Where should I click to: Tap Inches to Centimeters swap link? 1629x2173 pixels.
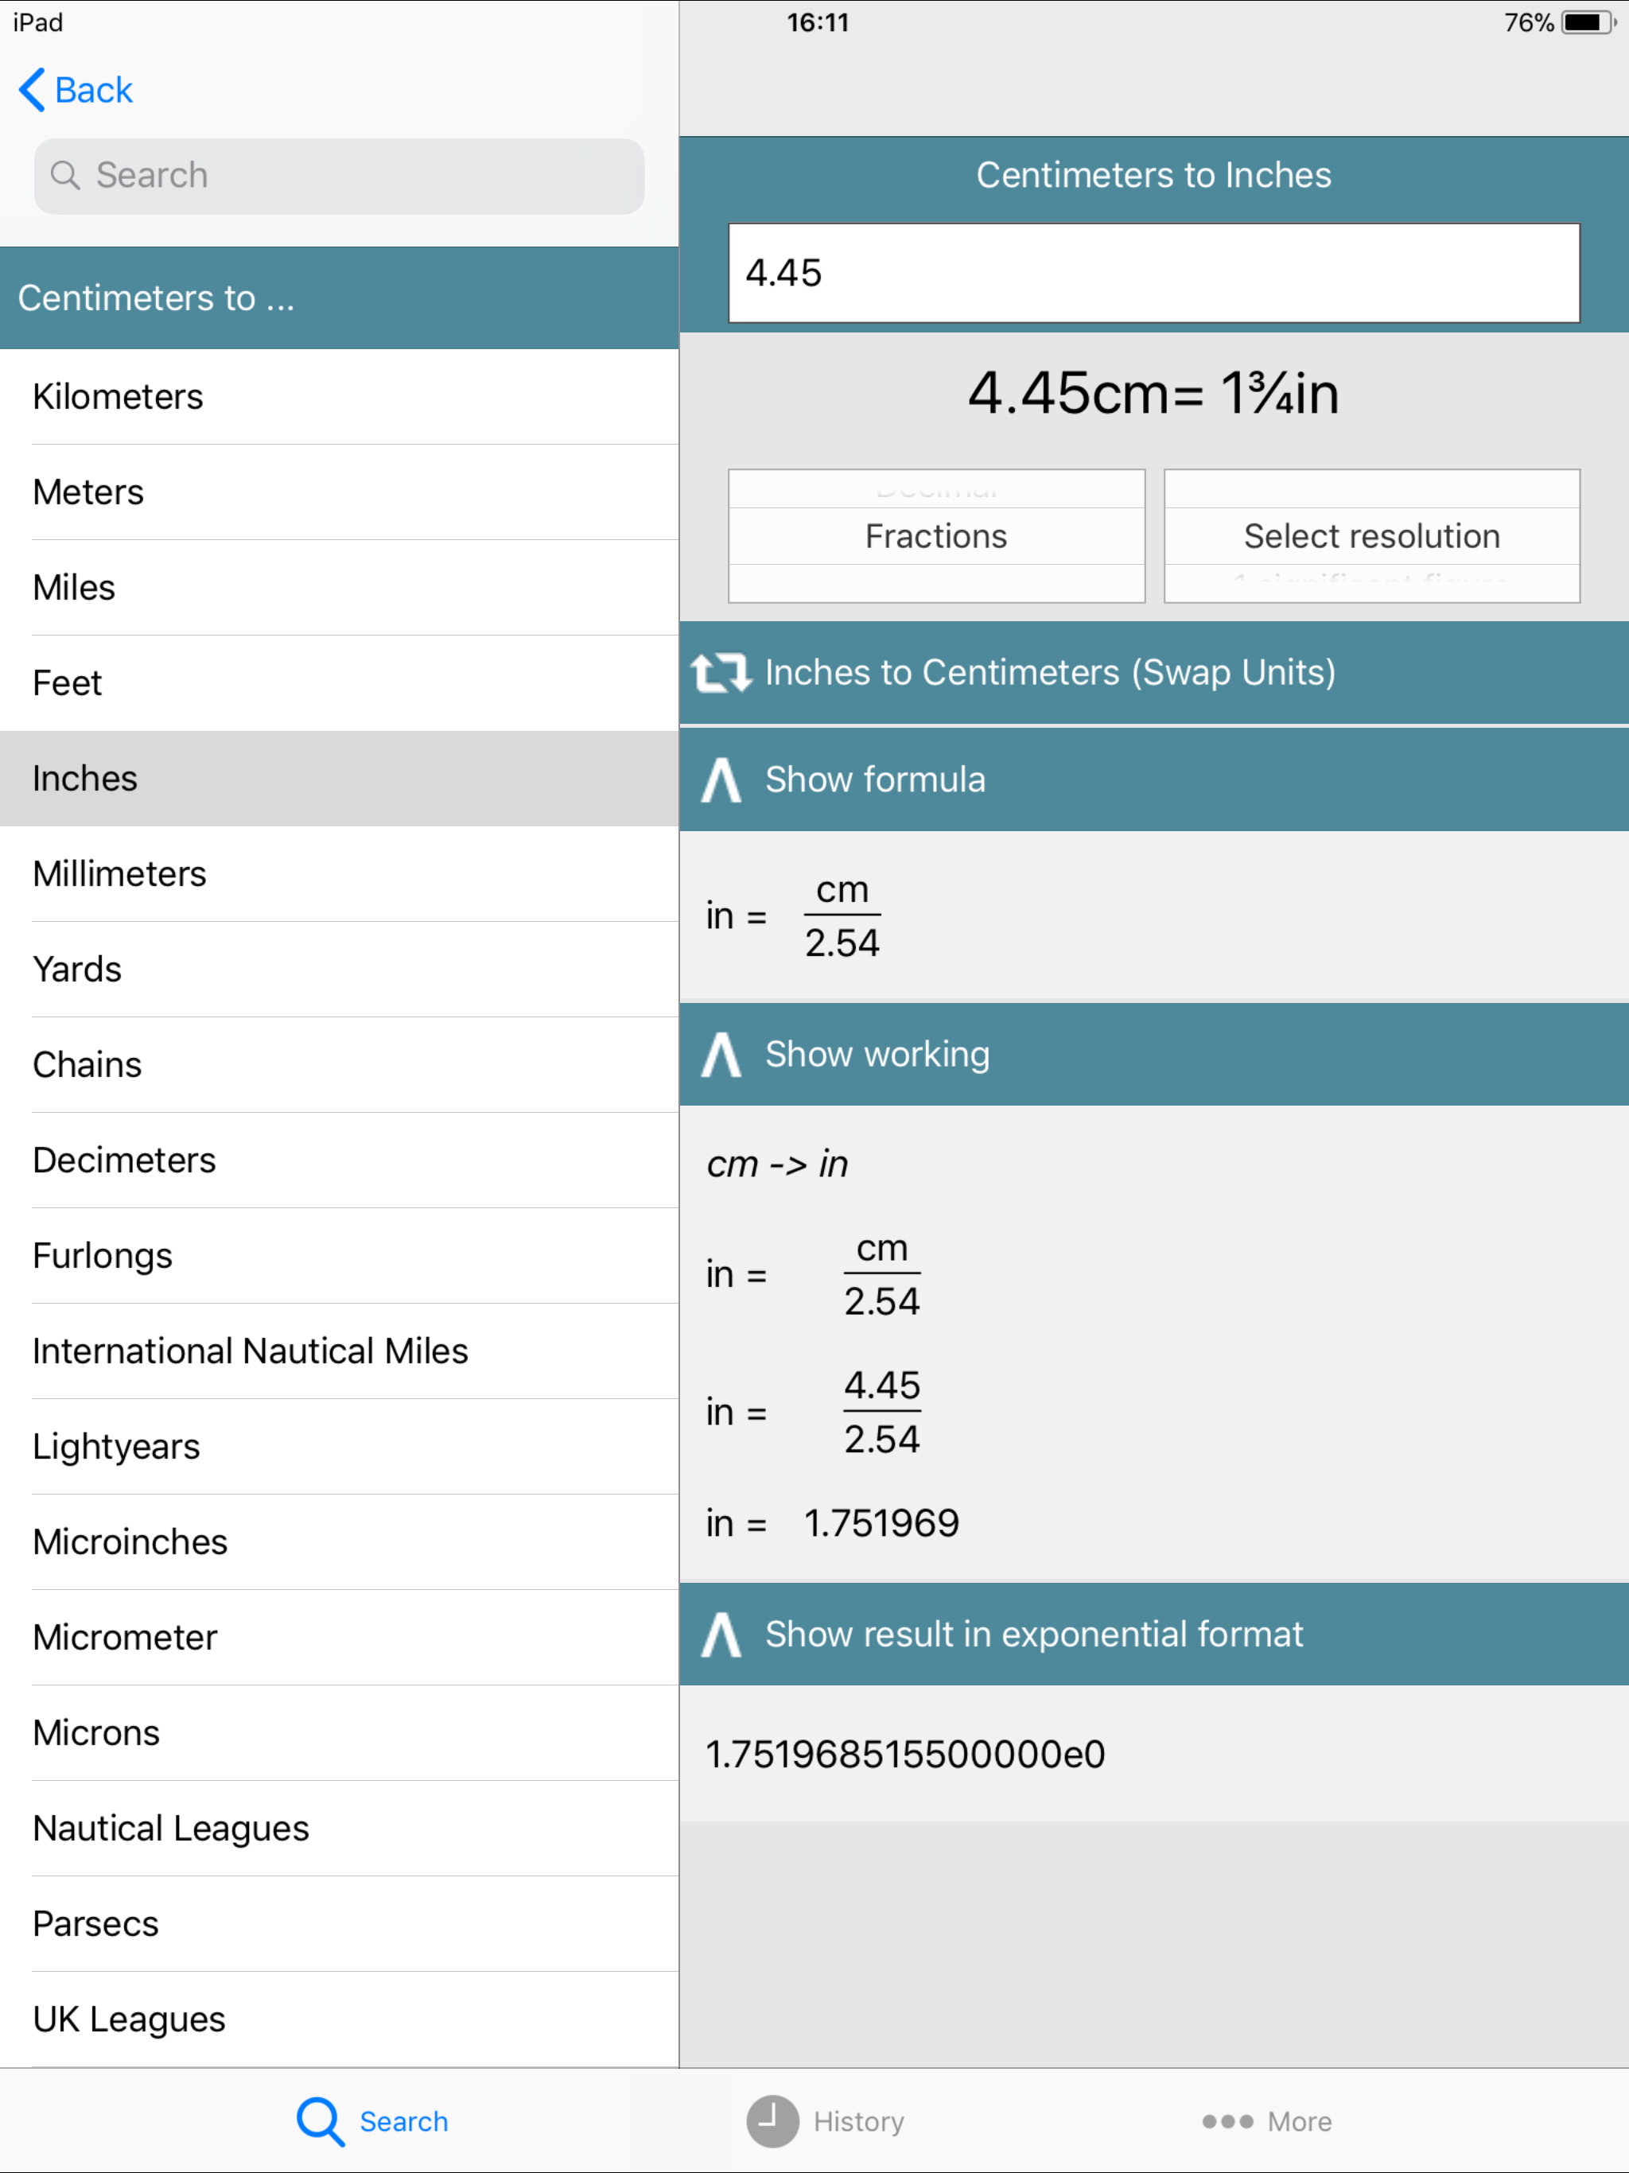pyautogui.click(x=1049, y=673)
